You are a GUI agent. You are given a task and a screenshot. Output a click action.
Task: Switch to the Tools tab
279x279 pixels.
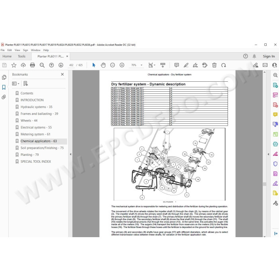click(22, 56)
